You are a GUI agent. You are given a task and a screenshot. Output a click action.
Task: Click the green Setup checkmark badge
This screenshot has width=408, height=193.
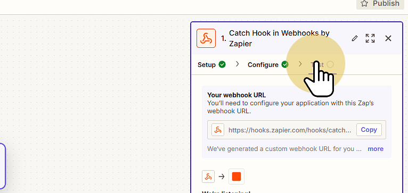(222, 64)
